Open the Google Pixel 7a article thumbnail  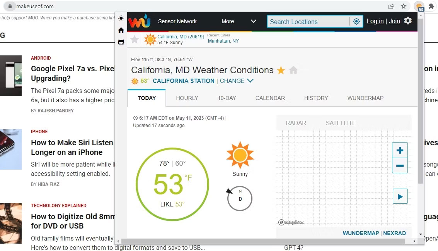[10, 76]
